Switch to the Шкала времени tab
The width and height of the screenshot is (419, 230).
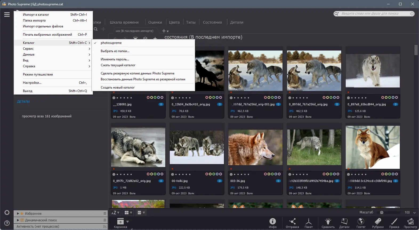[124, 22]
